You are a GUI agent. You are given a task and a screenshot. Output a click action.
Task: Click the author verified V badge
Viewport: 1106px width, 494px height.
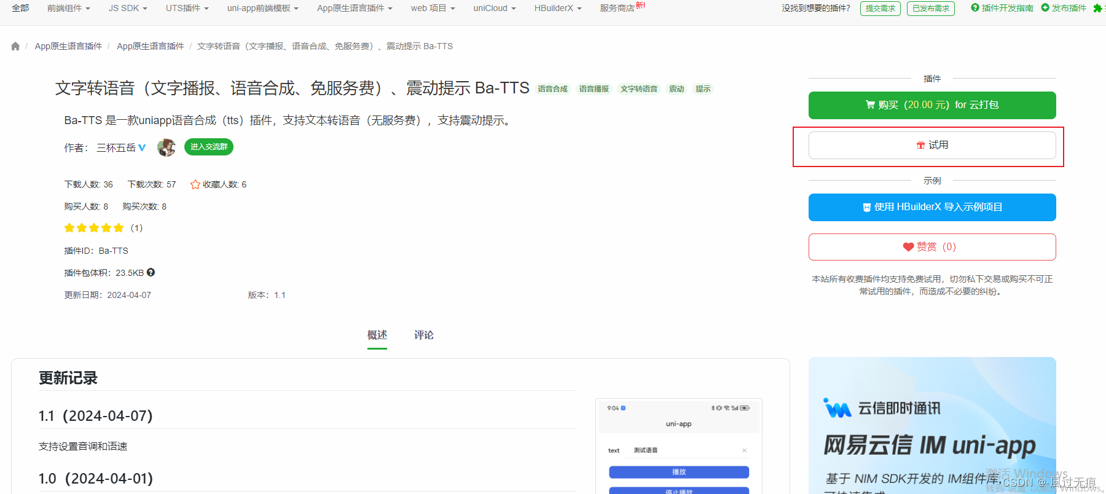point(142,147)
